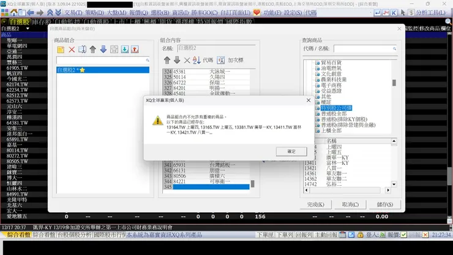Click red X delete portfolio icon
Screen dimensions: 453x255
(72, 50)
